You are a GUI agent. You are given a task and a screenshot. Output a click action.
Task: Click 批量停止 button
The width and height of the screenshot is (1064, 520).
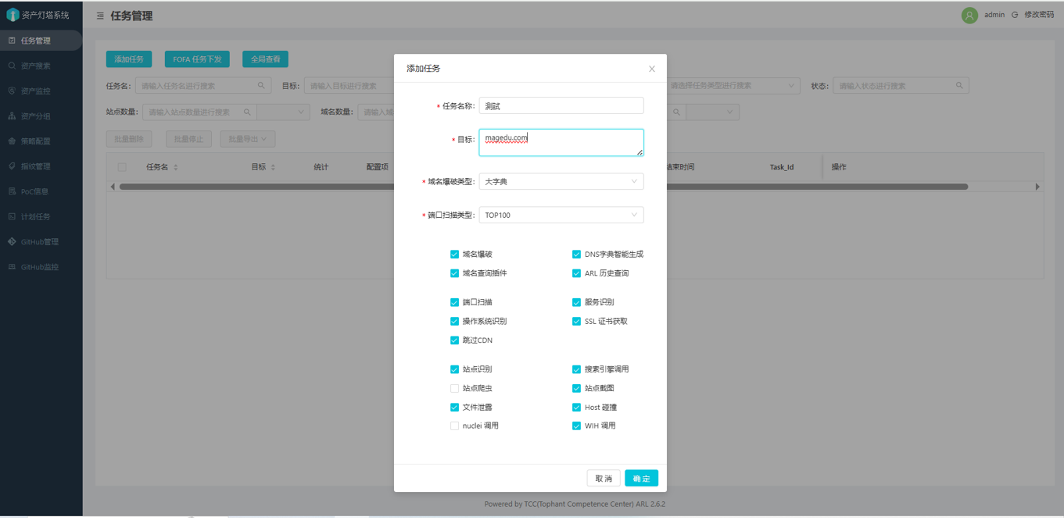189,139
